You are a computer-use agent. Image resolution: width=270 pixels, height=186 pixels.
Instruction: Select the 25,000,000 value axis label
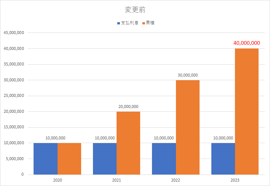click(14, 96)
